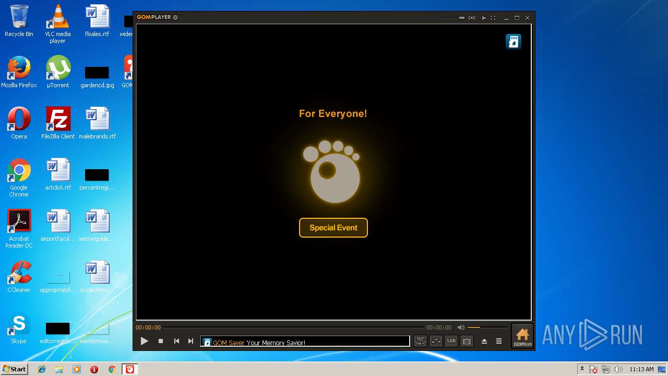
Task: Launch Mozilla Firefox from desktop
Action: click(x=19, y=72)
